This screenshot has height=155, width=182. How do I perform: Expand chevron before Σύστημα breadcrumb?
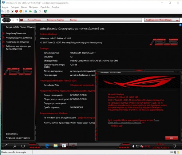[67, 20]
